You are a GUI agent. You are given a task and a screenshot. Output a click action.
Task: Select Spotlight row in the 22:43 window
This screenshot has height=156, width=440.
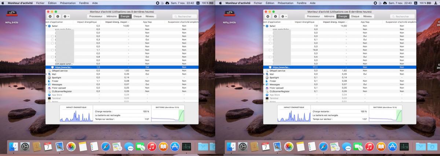340,78
